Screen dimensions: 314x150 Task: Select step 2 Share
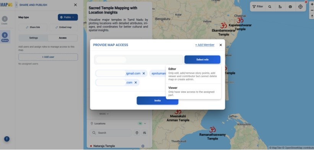pos(5,37)
